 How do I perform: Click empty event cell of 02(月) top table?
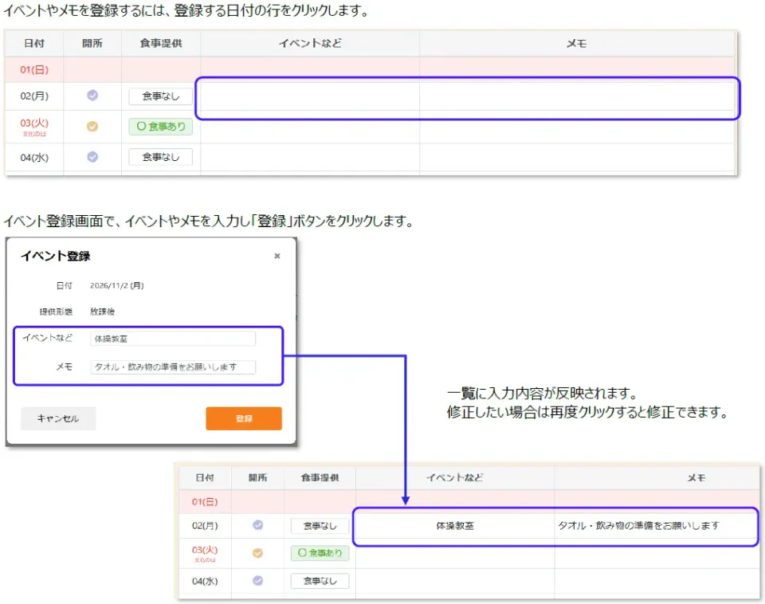coord(310,96)
